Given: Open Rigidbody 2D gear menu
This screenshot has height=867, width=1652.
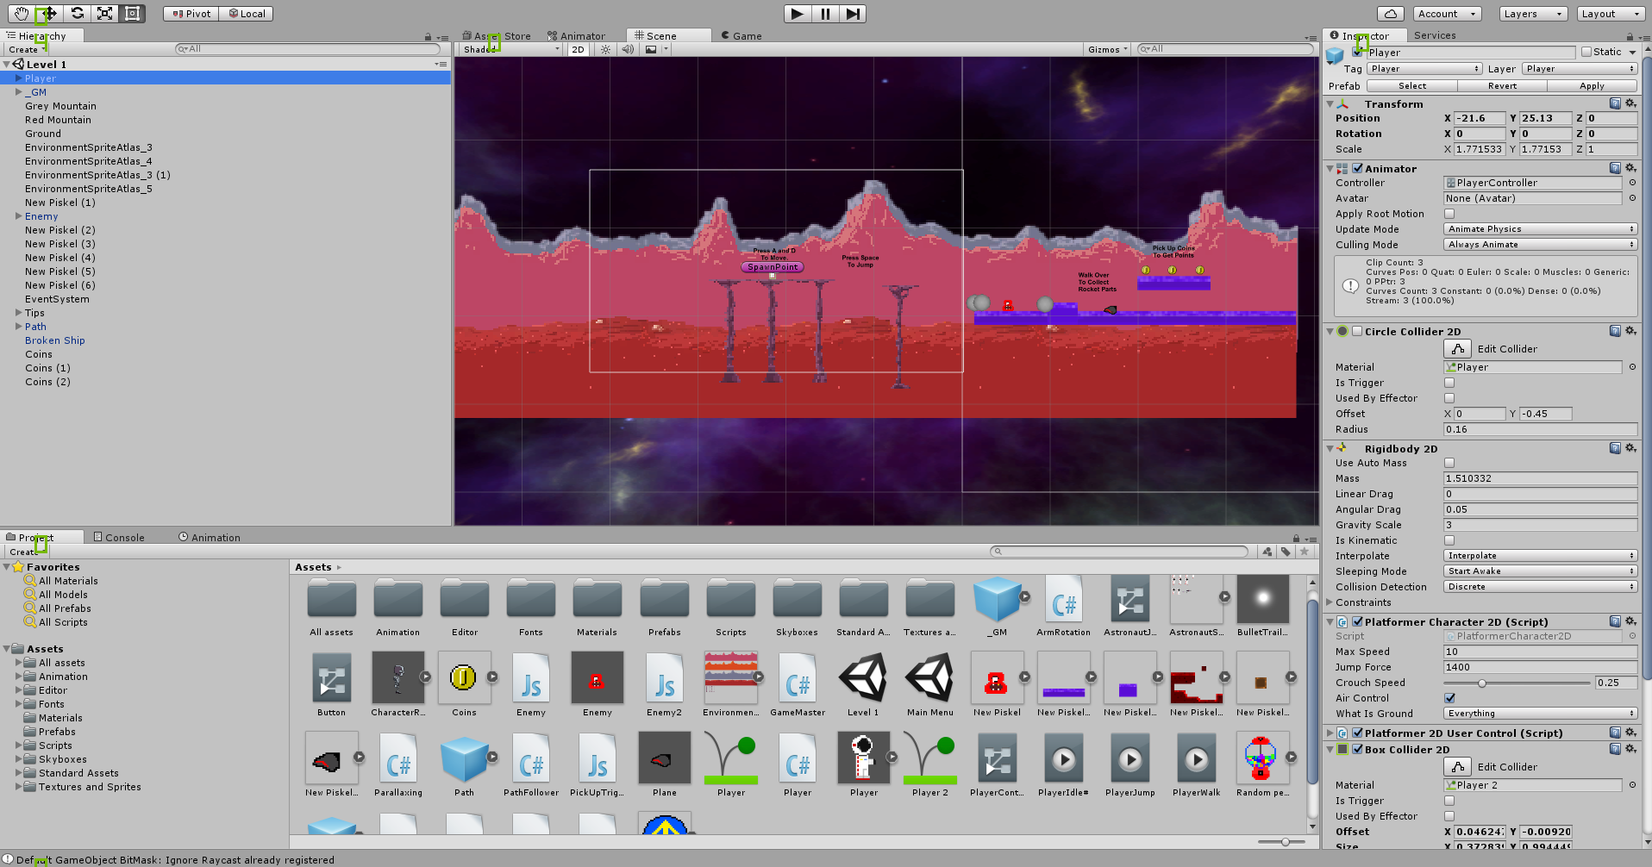Looking at the screenshot, I should (1630, 448).
